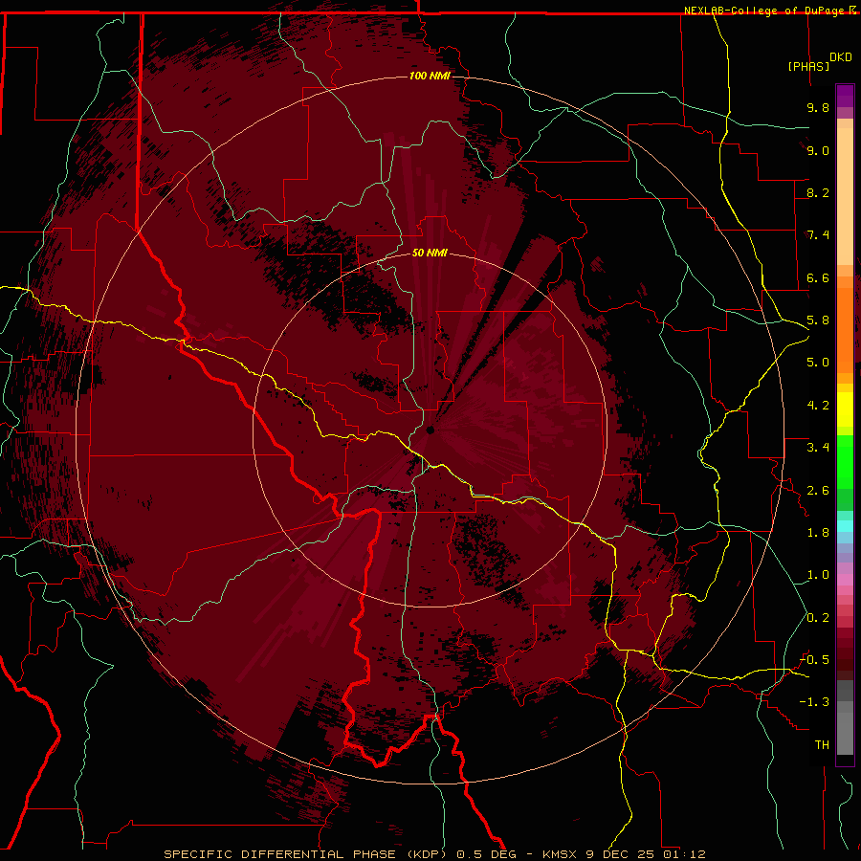Click the 8.2 color scale value
861x861 pixels.
(x=818, y=192)
